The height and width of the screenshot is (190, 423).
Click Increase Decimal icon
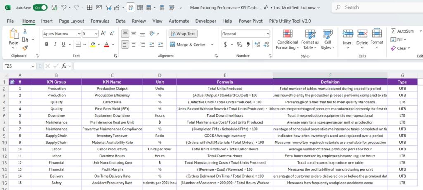coord(257,45)
